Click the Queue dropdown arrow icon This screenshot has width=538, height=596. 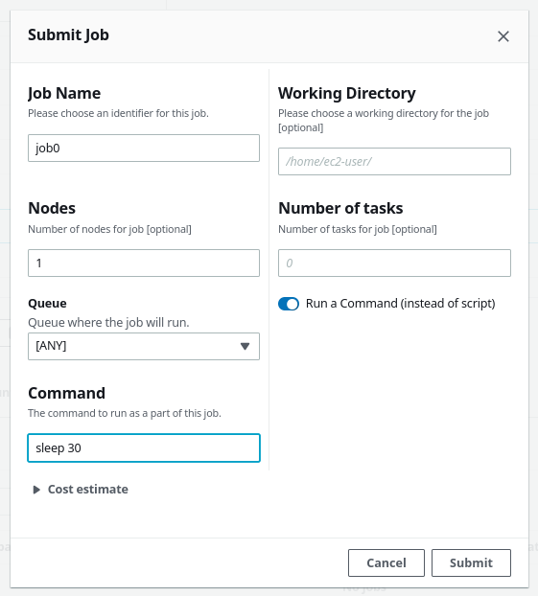246,346
